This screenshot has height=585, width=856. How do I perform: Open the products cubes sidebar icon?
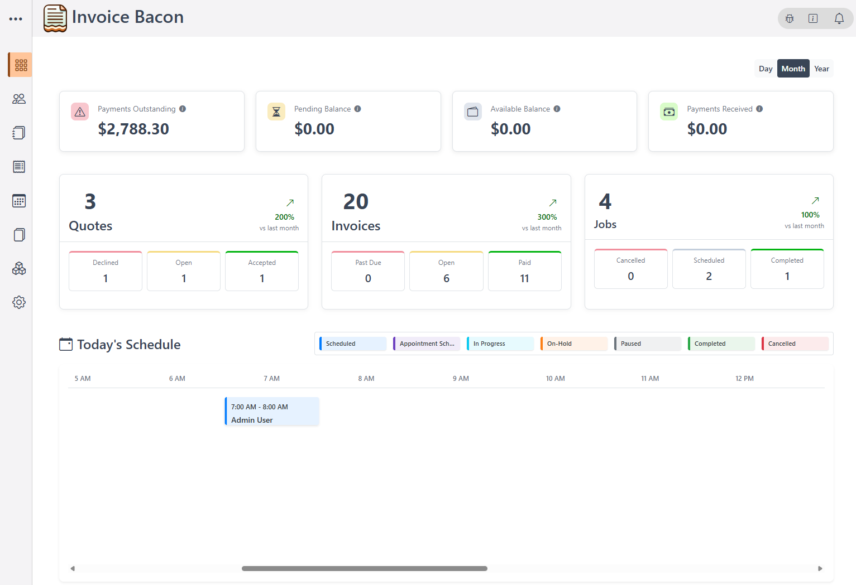click(x=19, y=269)
